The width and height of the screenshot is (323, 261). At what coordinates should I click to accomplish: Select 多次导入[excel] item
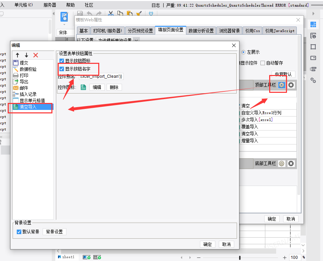click(x=268, y=120)
